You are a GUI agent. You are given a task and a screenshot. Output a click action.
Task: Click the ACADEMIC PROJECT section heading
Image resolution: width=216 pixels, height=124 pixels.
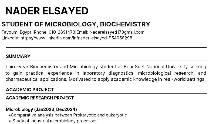pos(30,90)
